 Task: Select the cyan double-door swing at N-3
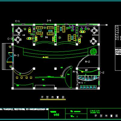point(10,57)
